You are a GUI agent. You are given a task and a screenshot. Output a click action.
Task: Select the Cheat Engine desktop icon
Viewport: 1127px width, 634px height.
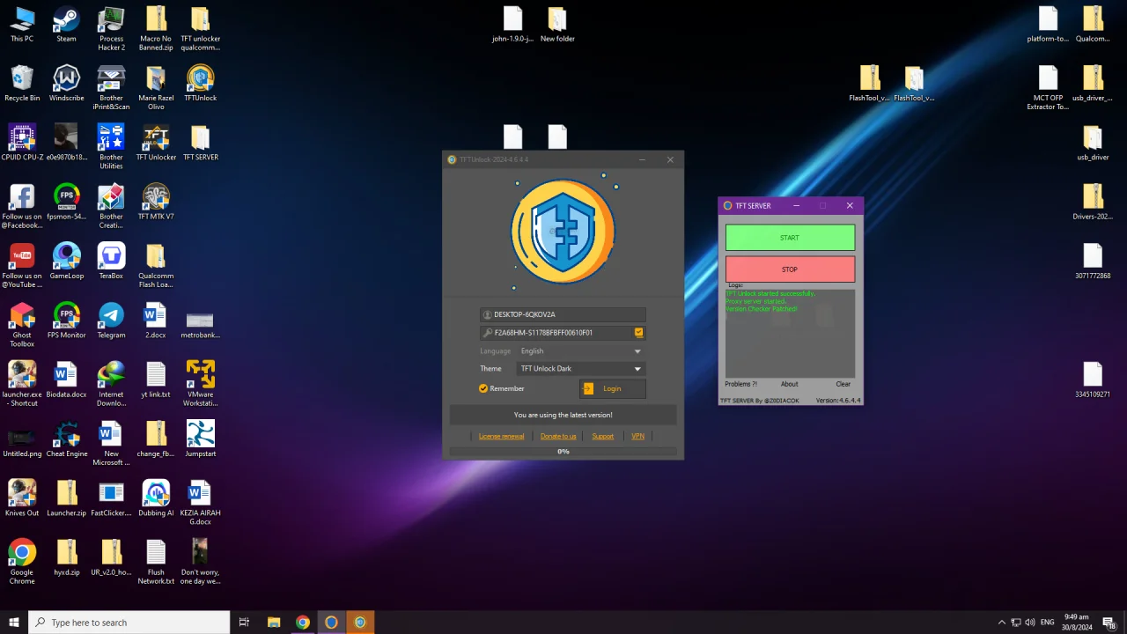pos(66,439)
